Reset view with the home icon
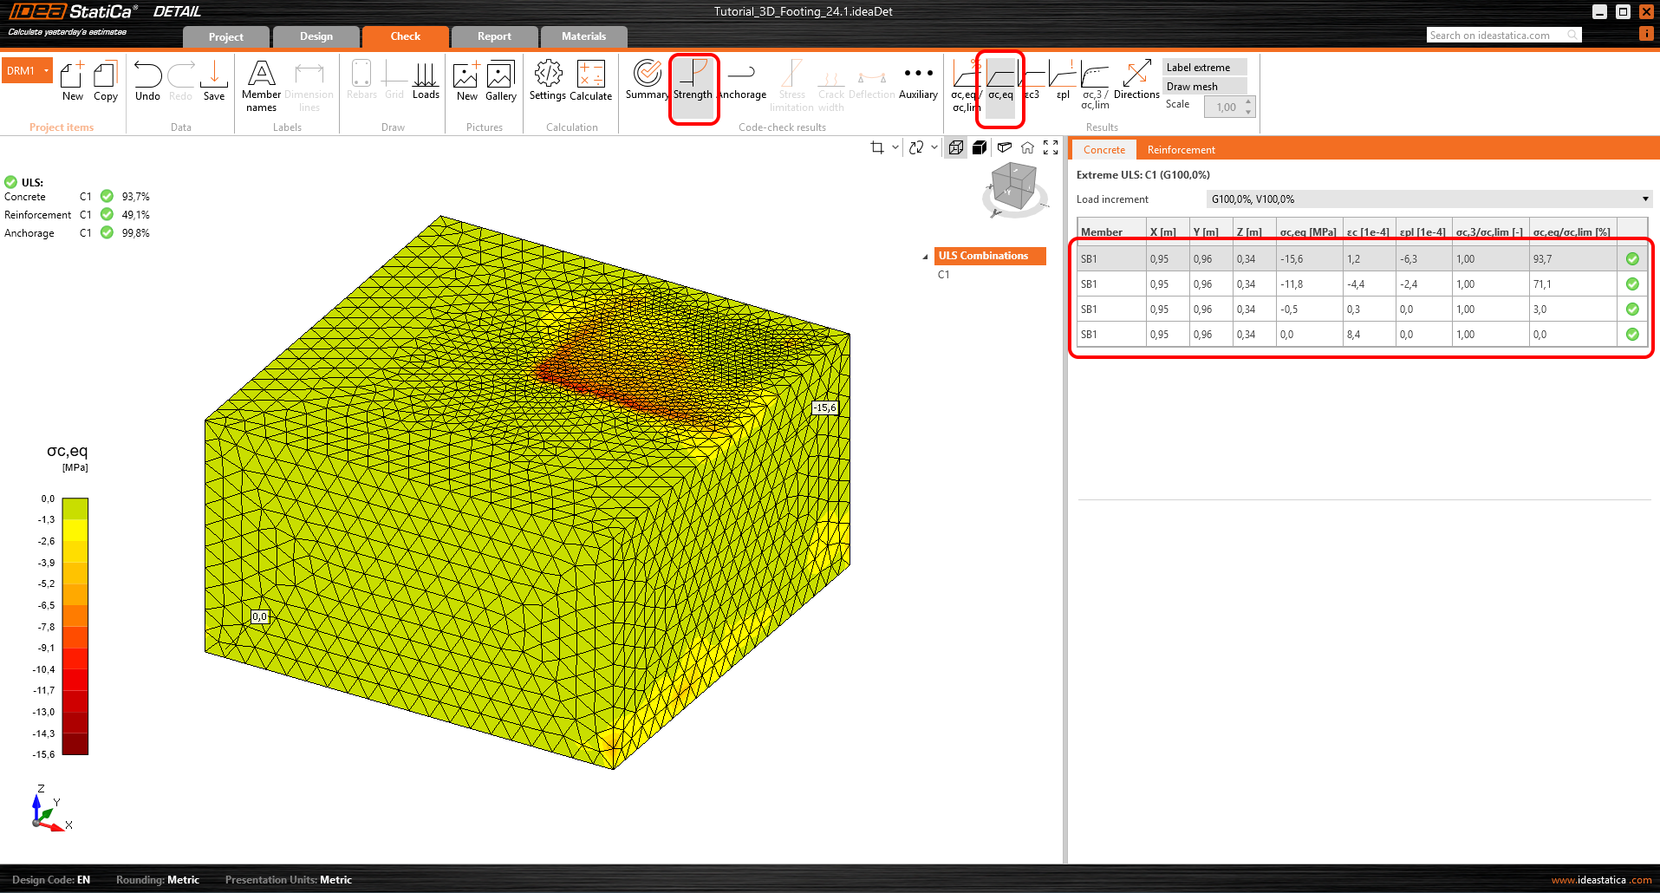 1027,148
